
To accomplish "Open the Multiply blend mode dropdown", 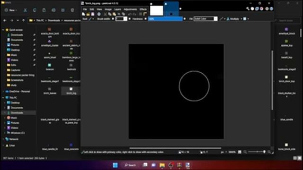I will tap(234, 19).
